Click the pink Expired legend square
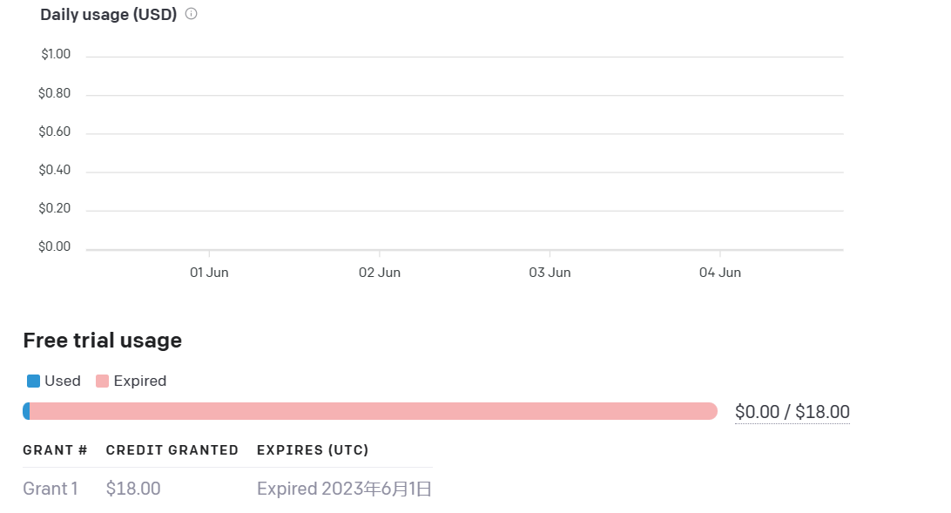Viewport: 951px width, 513px height. click(x=103, y=381)
